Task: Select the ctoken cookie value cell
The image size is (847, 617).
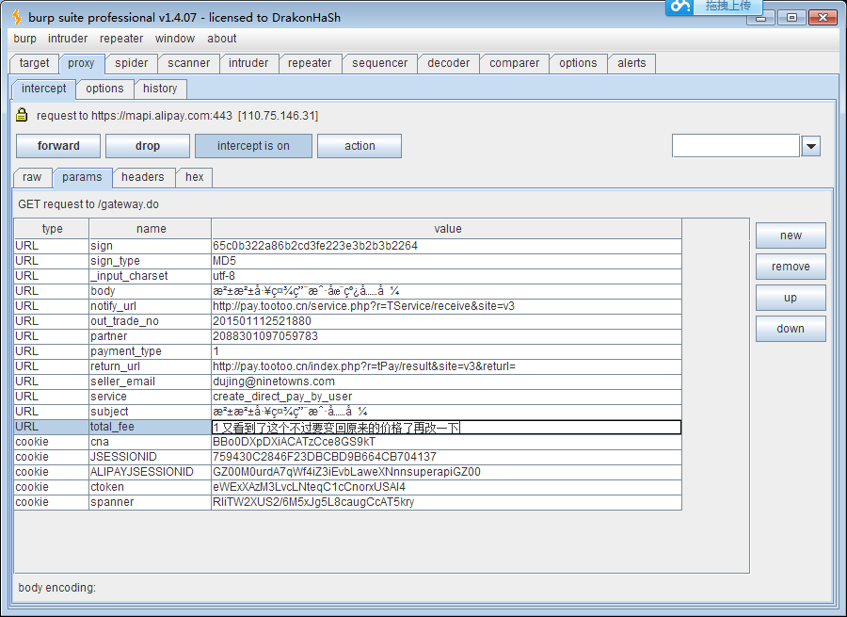Action: (x=446, y=488)
